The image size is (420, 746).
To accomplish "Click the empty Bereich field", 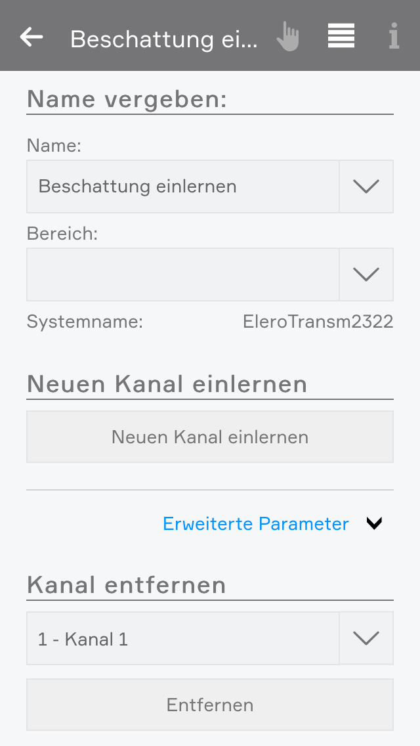I will 182,274.
